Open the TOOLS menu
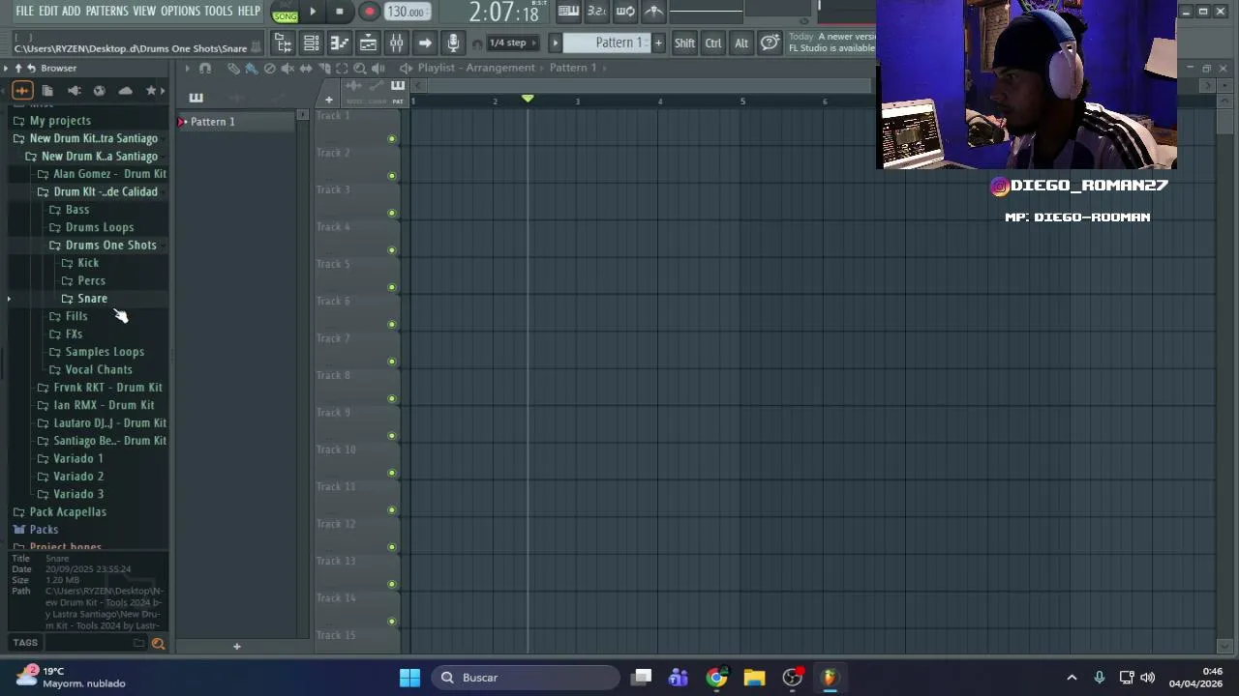Screen dimensions: 1239x696 pos(219,11)
